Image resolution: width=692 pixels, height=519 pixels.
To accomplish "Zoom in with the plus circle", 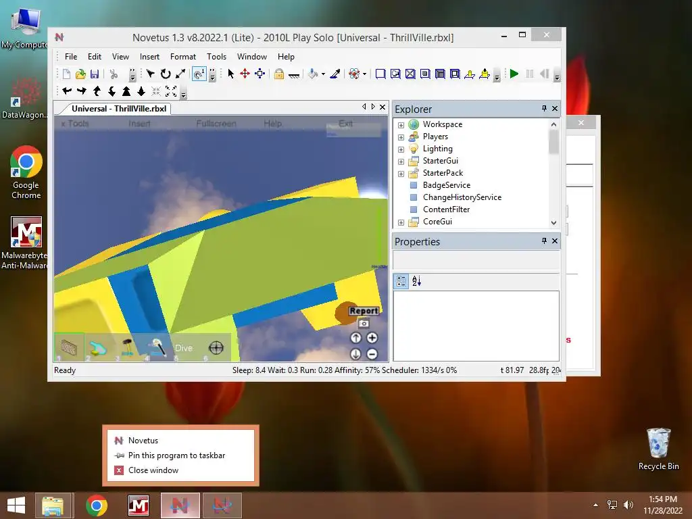I will pos(372,338).
